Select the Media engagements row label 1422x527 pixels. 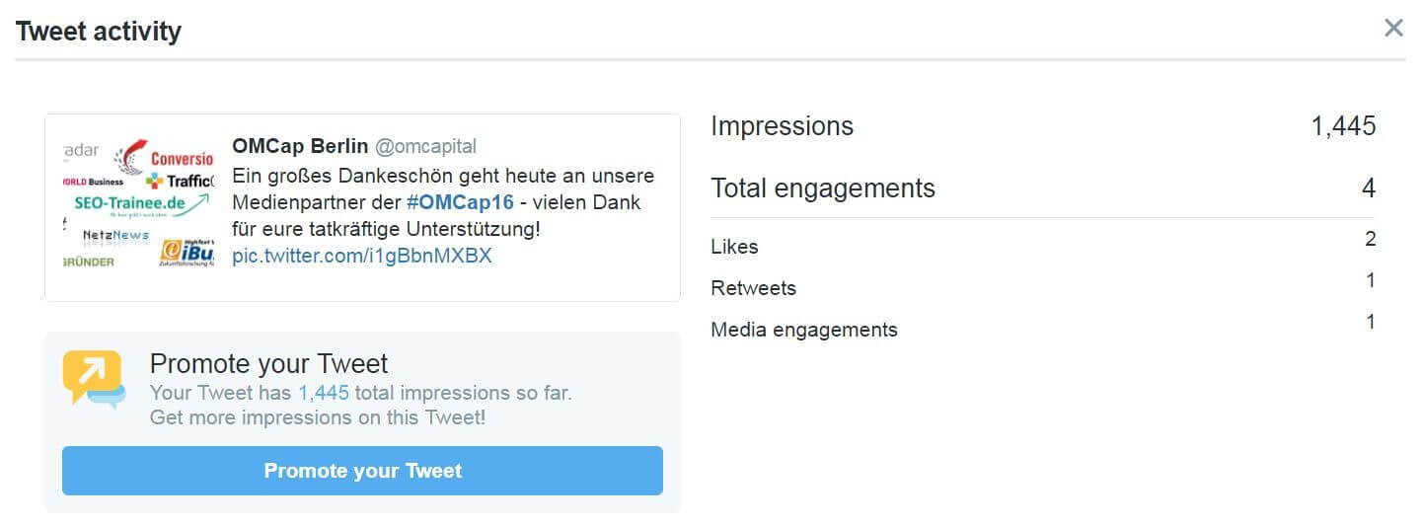[803, 330]
